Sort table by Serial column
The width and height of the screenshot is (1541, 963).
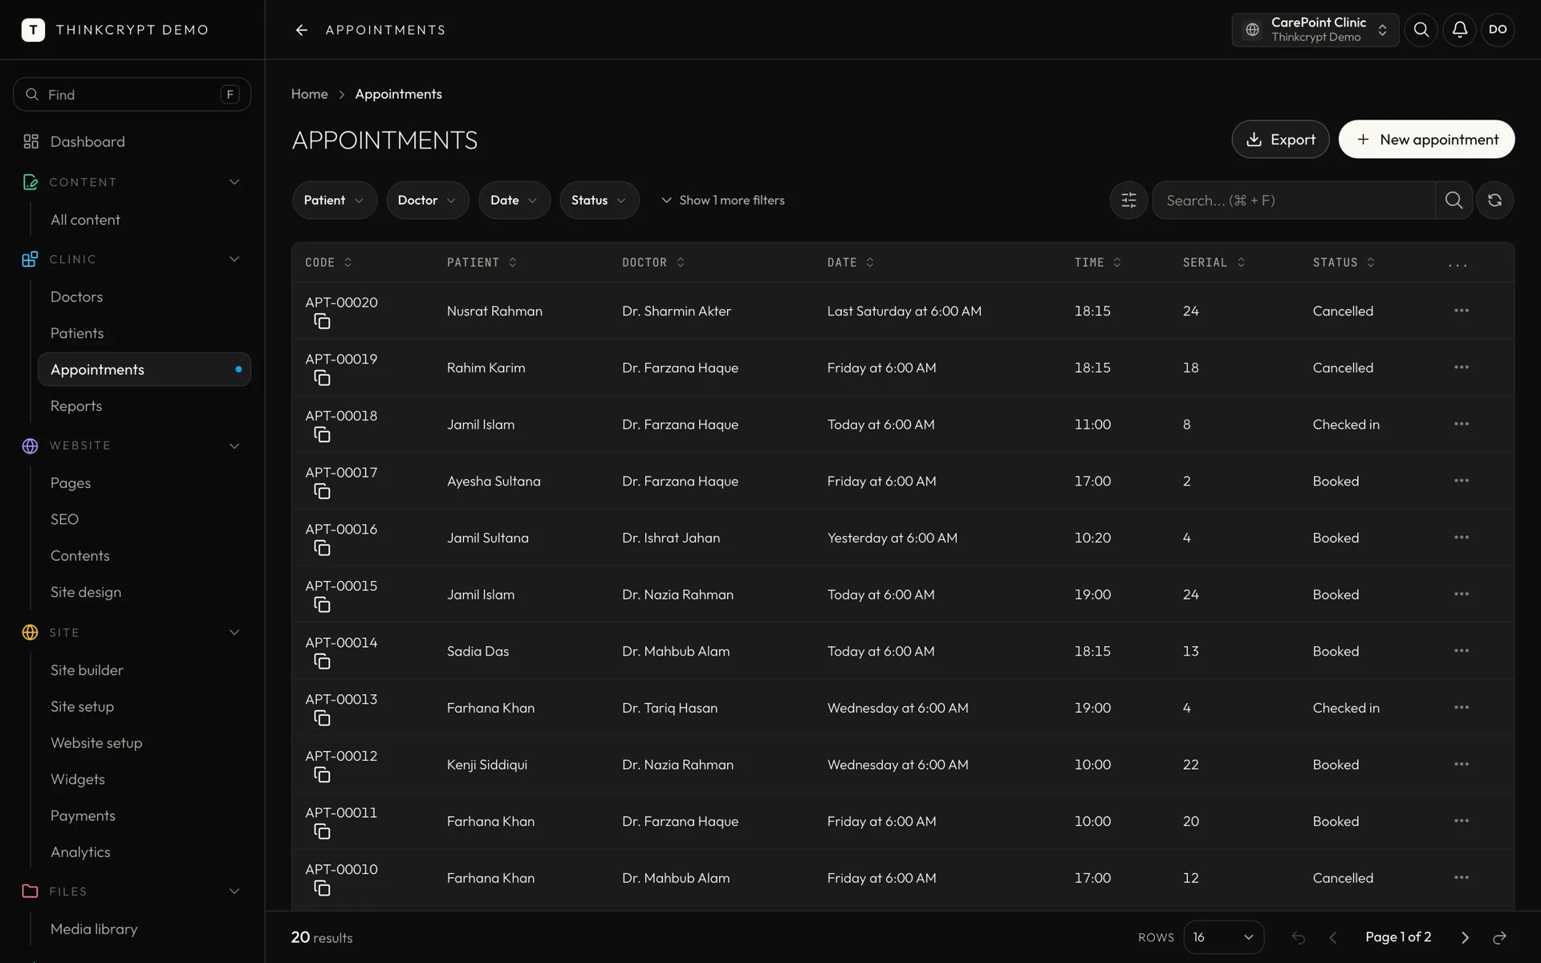click(x=1214, y=262)
